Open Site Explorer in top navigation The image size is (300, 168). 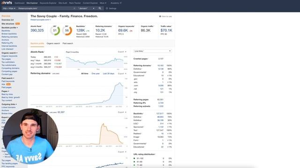[32, 3]
